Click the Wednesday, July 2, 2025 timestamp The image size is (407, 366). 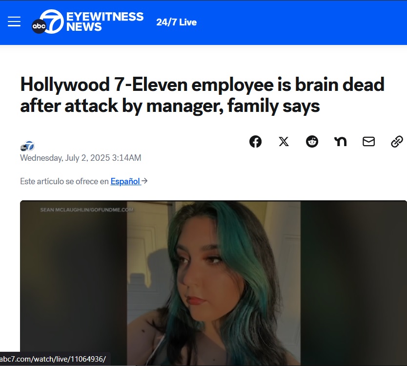click(81, 158)
